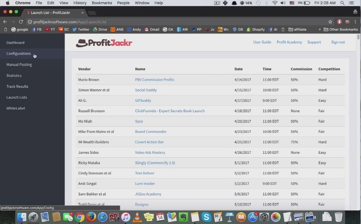Click Sign out

[338, 42]
